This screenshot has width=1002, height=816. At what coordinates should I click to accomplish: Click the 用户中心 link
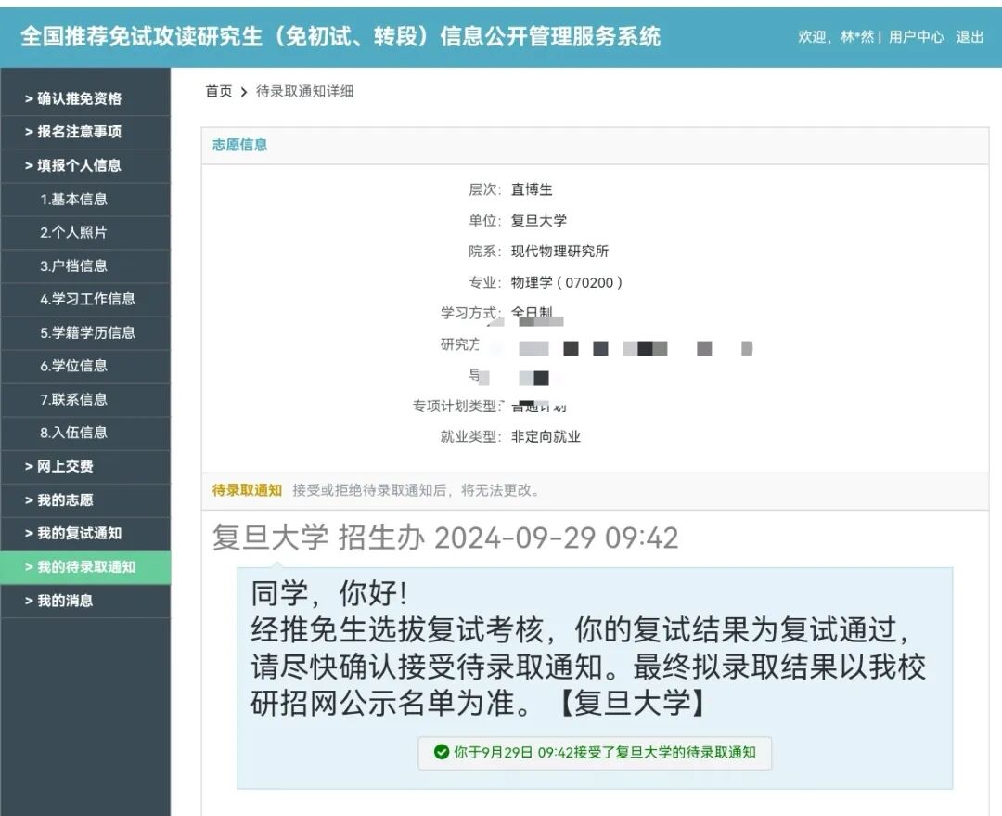point(916,37)
